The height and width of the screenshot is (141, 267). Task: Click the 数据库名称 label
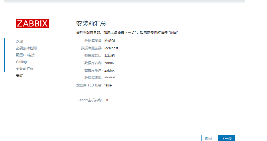coord(93,63)
